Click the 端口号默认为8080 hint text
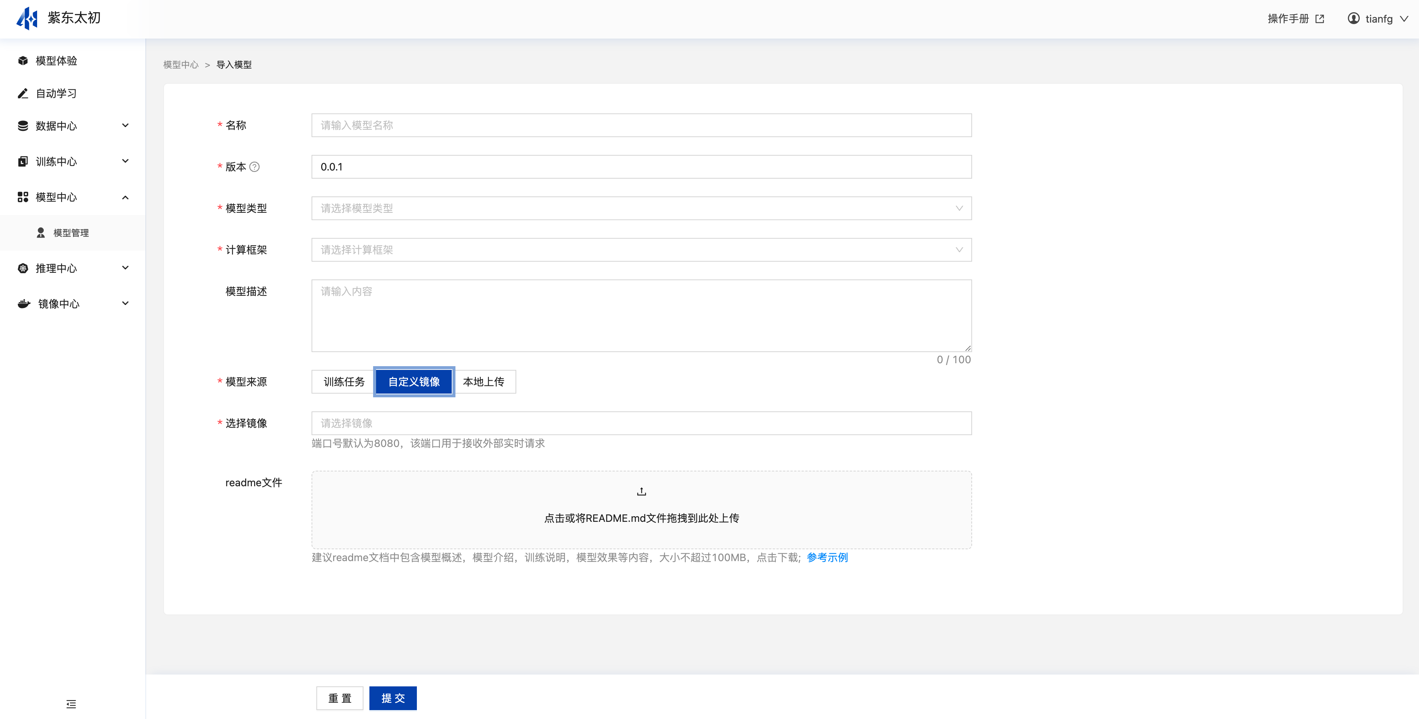 coord(428,444)
